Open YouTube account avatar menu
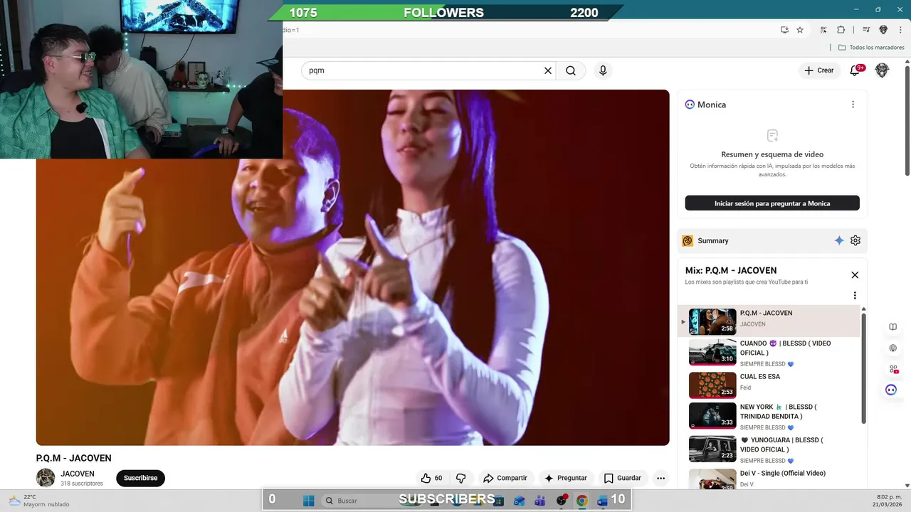The image size is (911, 512). pyautogui.click(x=882, y=70)
